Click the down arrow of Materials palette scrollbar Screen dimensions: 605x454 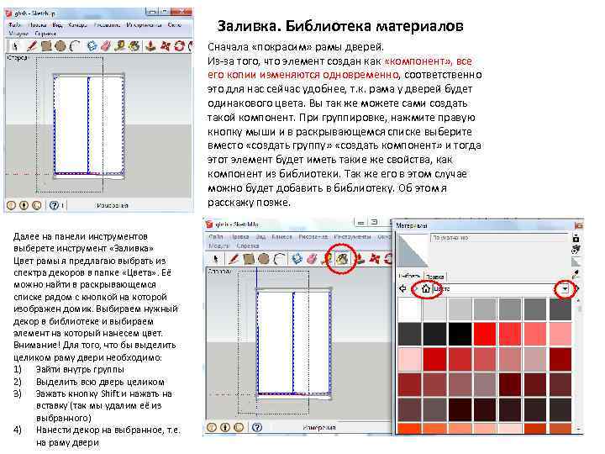tap(579, 429)
